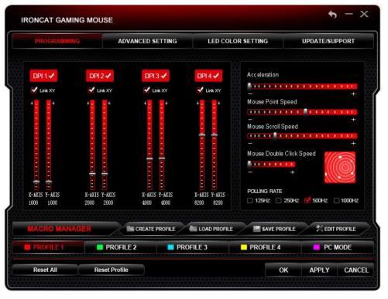
Task: Click the red double-click test target
Action: click(340, 168)
